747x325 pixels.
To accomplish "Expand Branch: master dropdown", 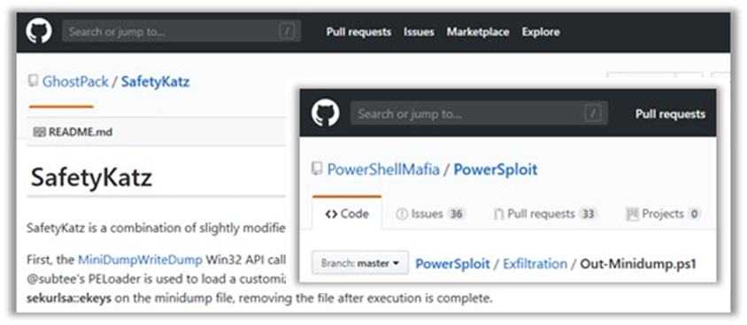I will tap(360, 263).
